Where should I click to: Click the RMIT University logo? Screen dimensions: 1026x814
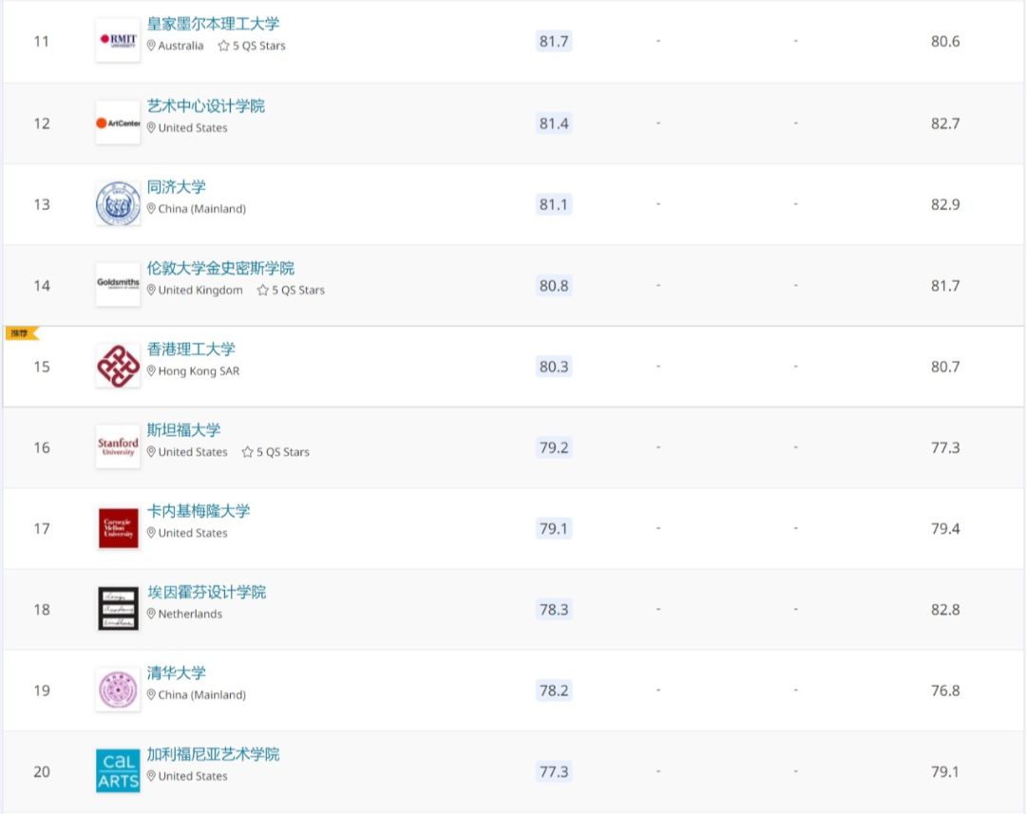click(117, 41)
